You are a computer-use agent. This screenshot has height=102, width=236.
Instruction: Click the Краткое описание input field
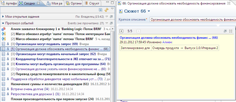pyautogui.click(x=193, y=20)
